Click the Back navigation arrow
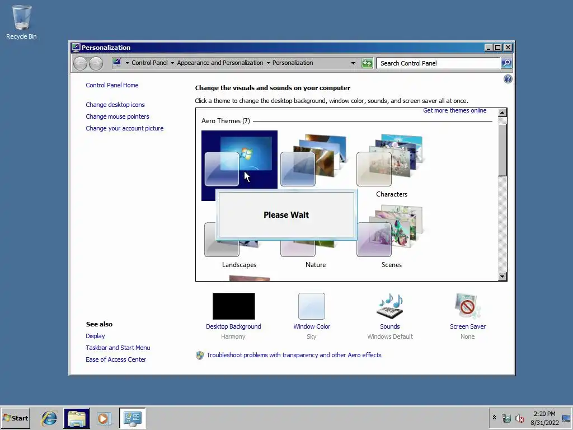The width and height of the screenshot is (573, 430). pos(80,64)
